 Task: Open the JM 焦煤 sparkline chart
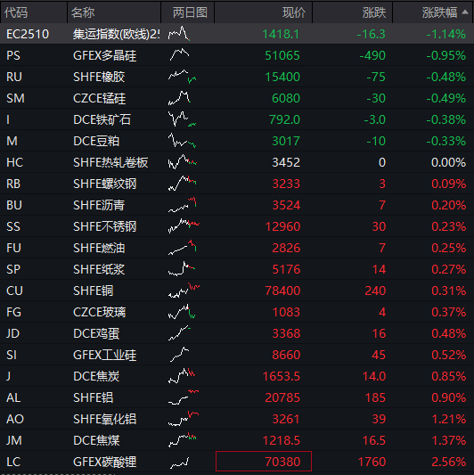point(183,440)
